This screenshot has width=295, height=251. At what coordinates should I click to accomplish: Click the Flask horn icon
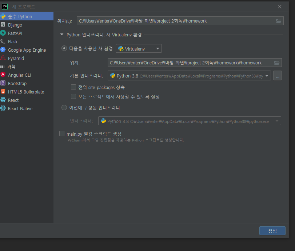[3, 41]
